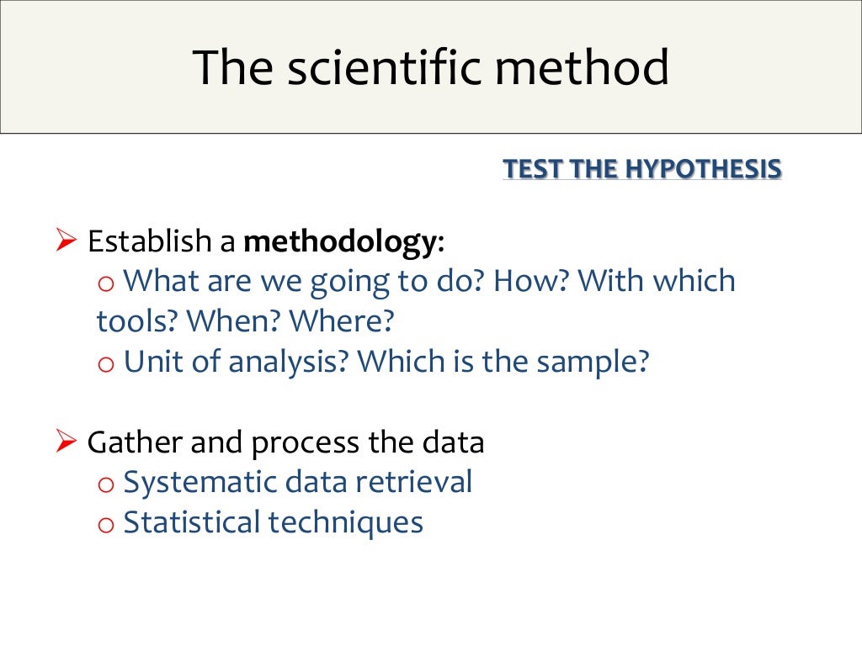Click the word How? in the first sub-bullet
The height and width of the screenshot is (646, 862).
click(x=530, y=280)
